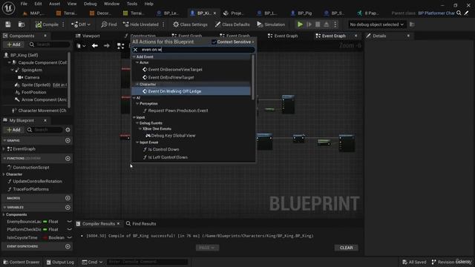
Task: Open Revision Control status
Action: point(451,262)
